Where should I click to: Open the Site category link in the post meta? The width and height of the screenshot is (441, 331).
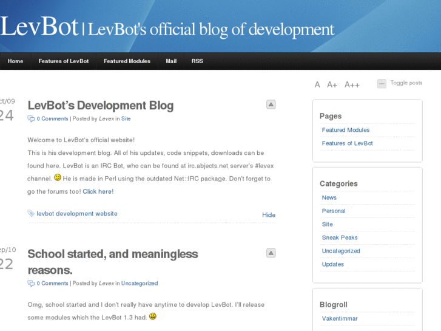[126, 118]
